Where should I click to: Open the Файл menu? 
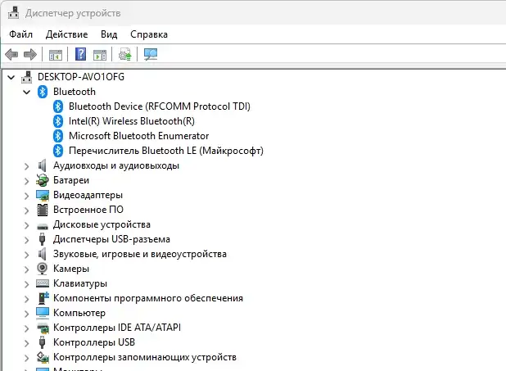coord(21,34)
